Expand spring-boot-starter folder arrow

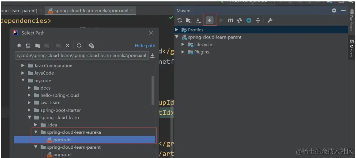point(29,110)
